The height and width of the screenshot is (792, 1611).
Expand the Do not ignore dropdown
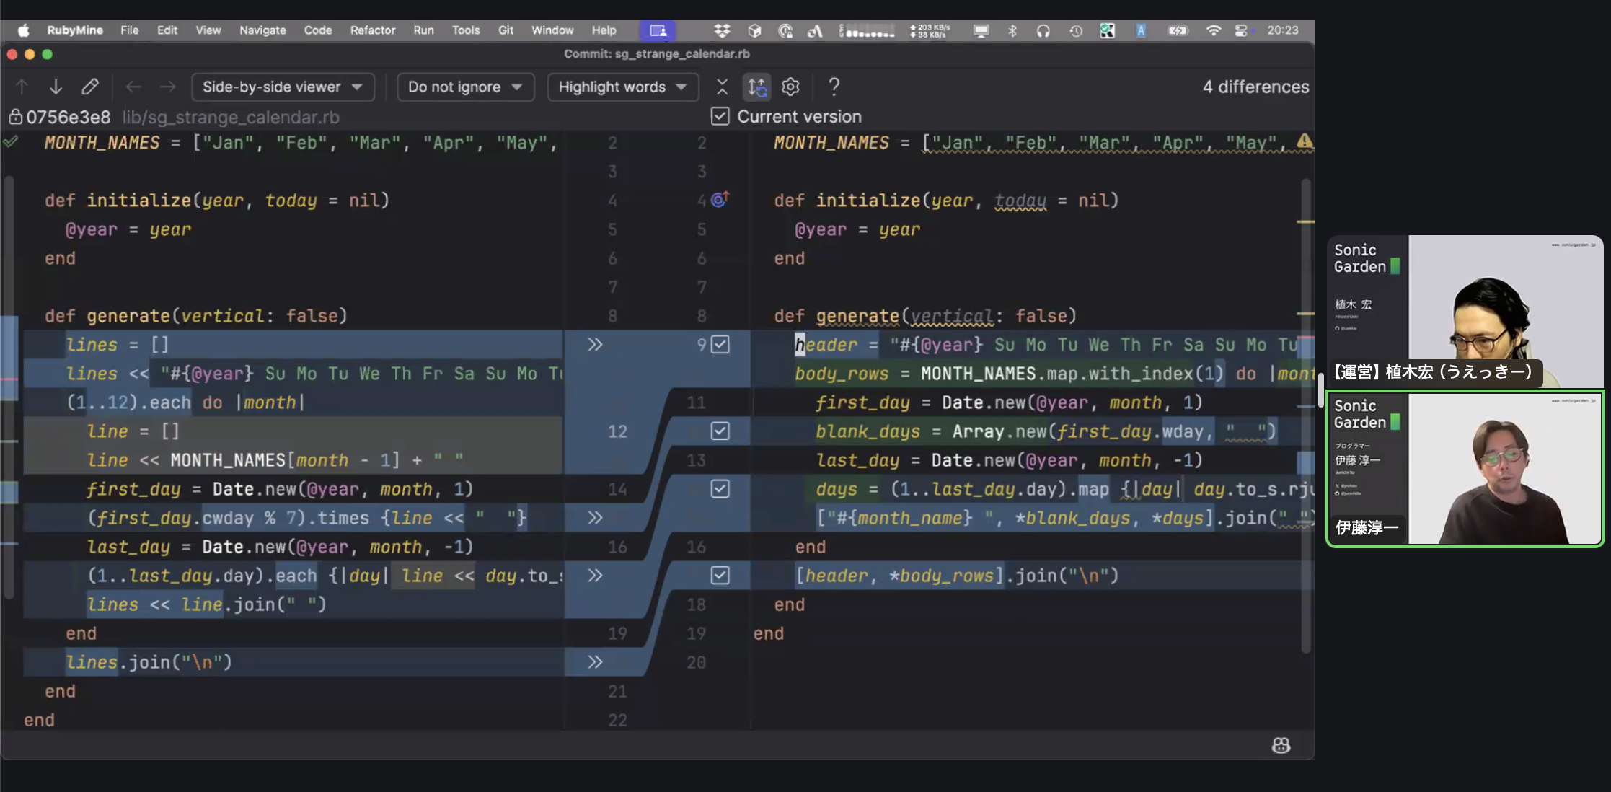tap(465, 87)
